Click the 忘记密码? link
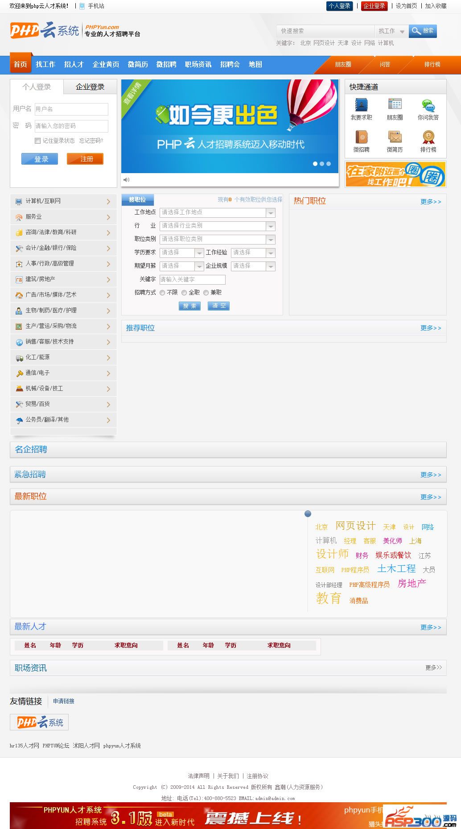 91,141
